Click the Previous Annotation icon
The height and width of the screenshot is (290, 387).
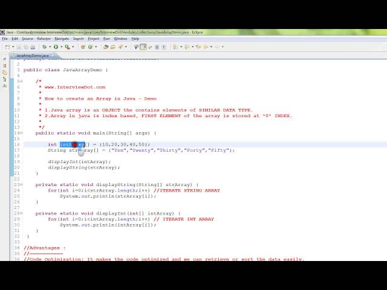[187, 47]
